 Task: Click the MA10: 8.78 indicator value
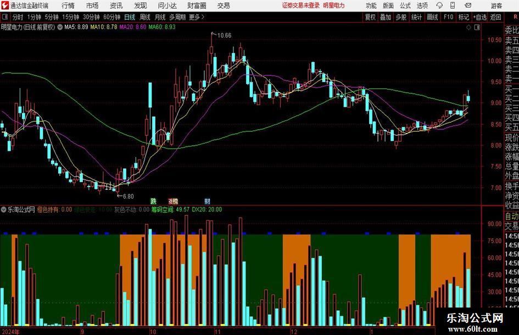(x=104, y=27)
